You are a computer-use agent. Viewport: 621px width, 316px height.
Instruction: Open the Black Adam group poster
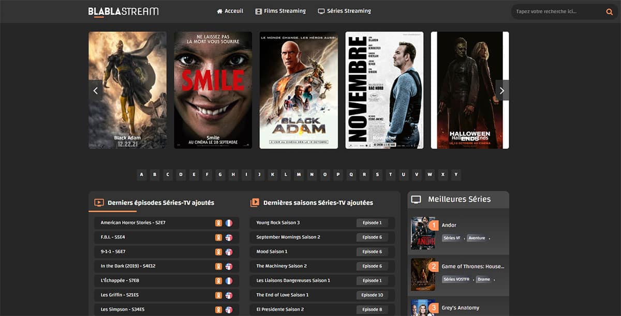(x=299, y=90)
